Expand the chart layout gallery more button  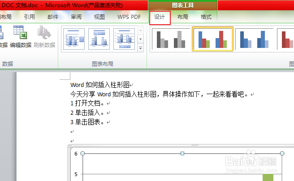(140, 48)
